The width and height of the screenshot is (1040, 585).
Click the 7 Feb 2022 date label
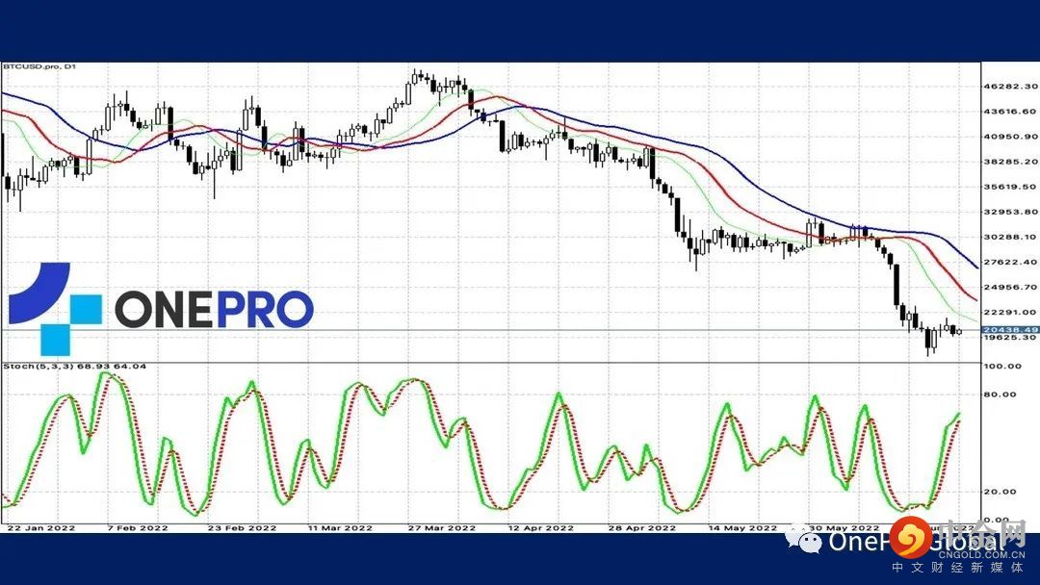pos(138,528)
